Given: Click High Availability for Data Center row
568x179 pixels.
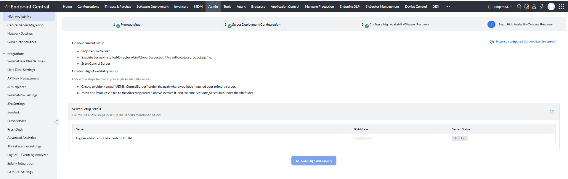Looking at the screenshot, I should (314, 138).
